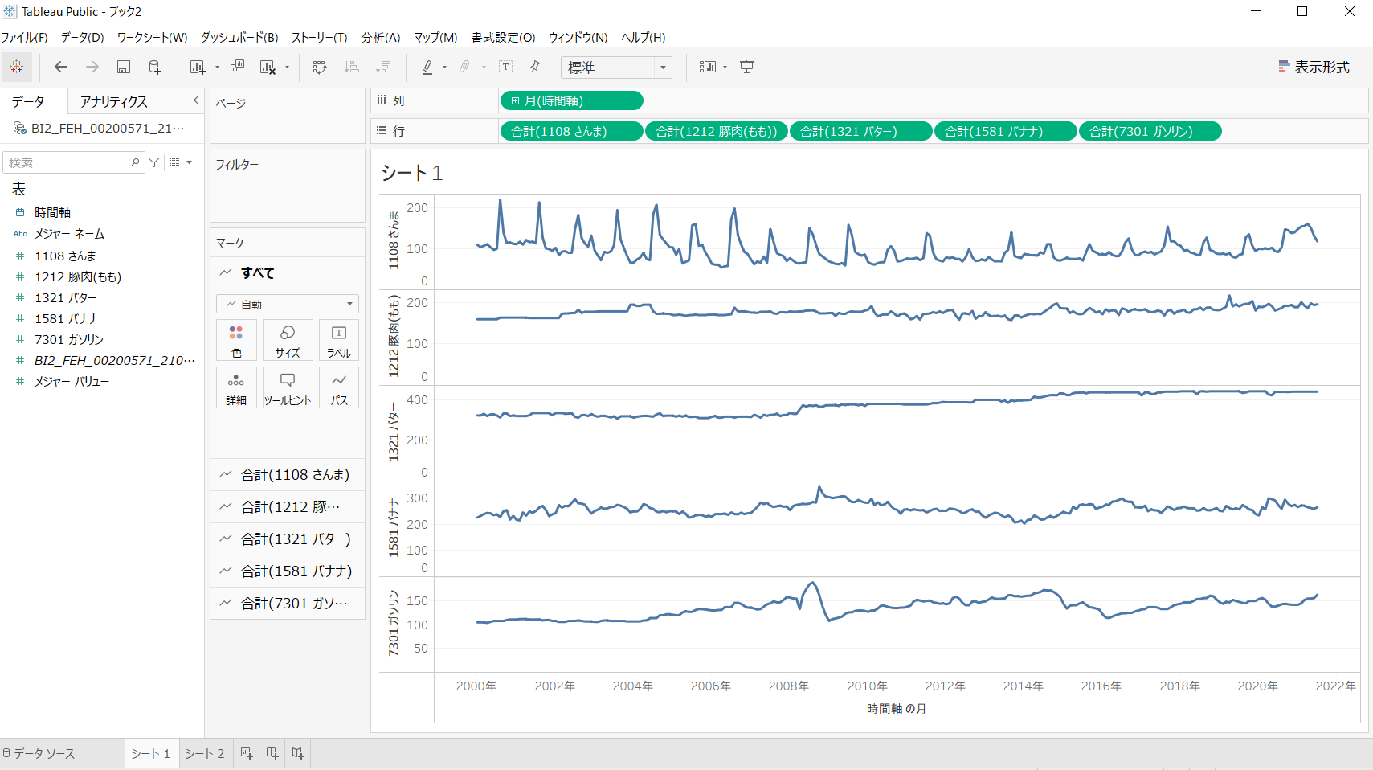Add a new data source from the toolbar
The width and height of the screenshot is (1373, 770).
tap(155, 68)
